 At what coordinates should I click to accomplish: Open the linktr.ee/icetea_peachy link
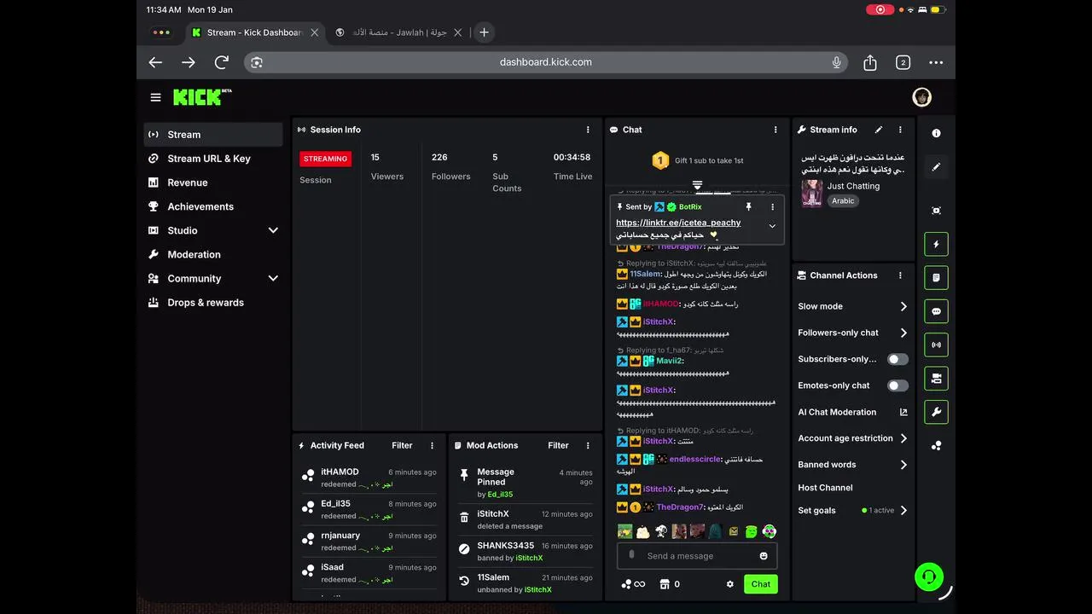(x=678, y=223)
